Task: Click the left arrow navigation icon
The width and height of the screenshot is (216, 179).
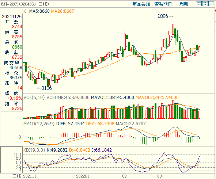Action: pyautogui.click(x=199, y=4)
